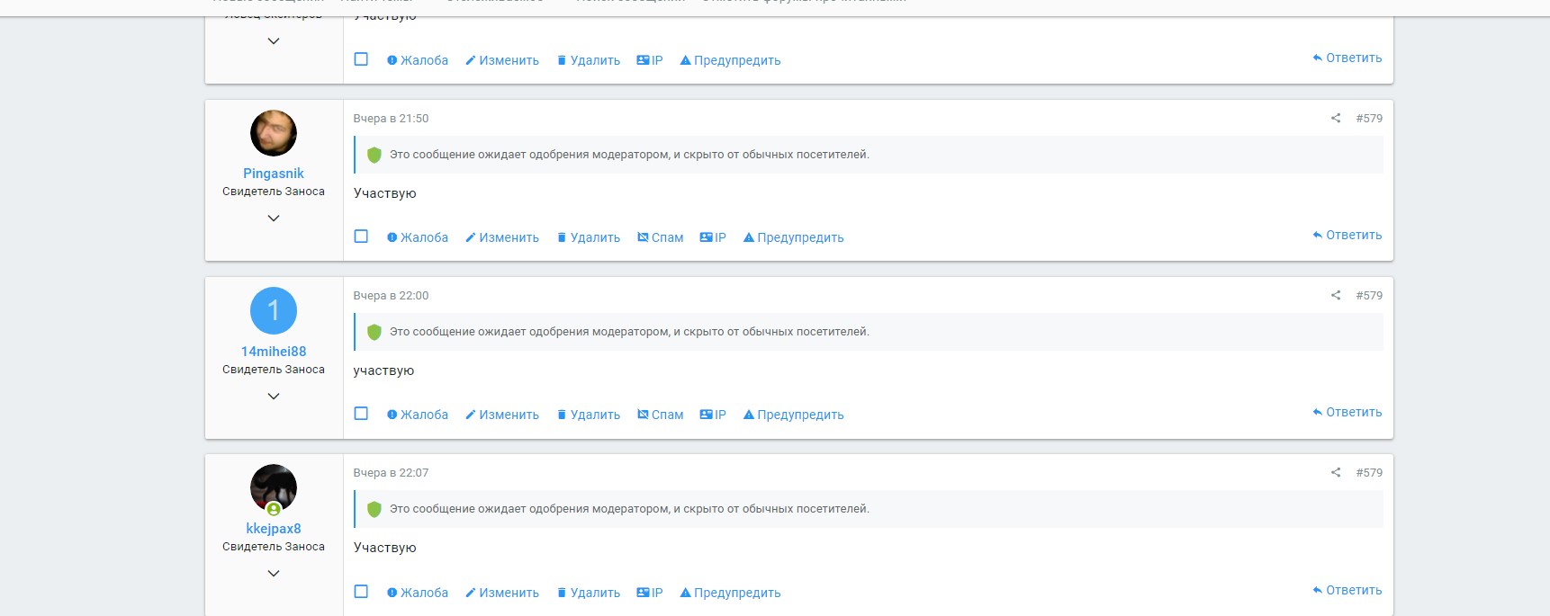Mark Pingasnik's post as Спам
Image resolution: width=1550 pixels, height=616 pixels.
click(661, 237)
